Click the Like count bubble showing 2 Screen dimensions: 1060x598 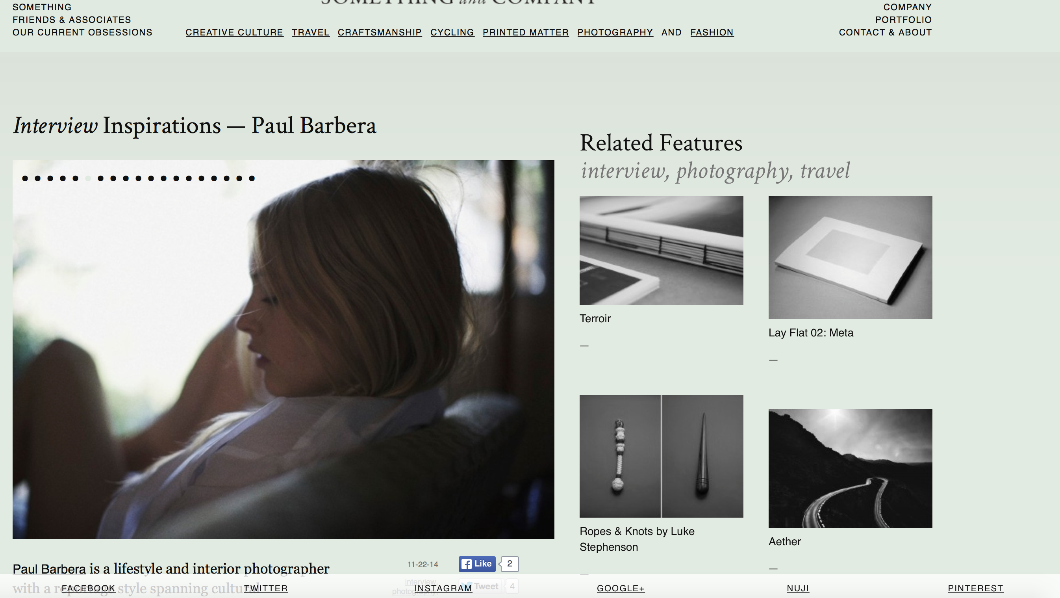[510, 564]
